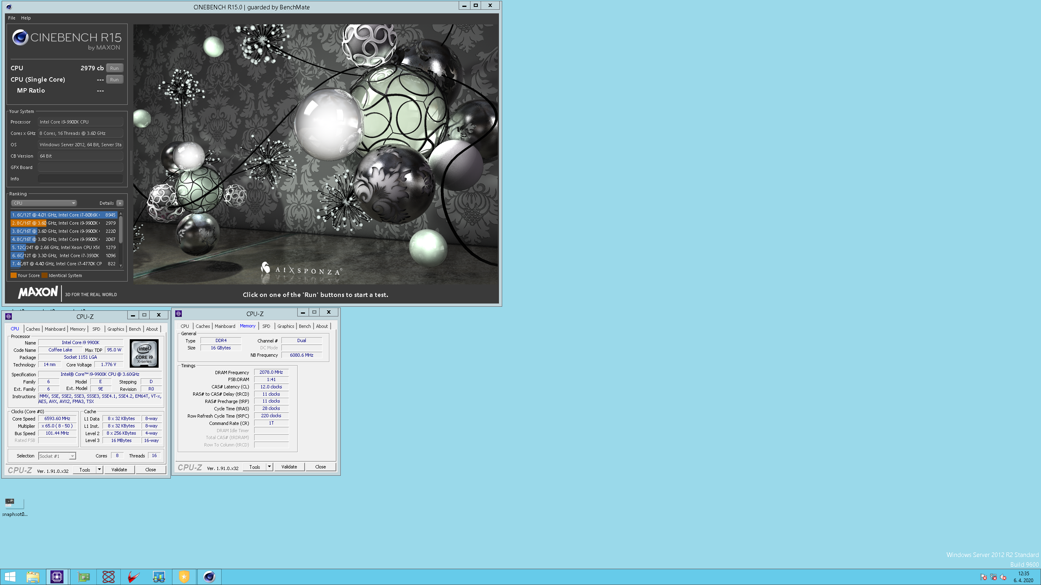The image size is (1041, 585).
Task: Click the panel splitter handle beside render view
Action: 131,162
